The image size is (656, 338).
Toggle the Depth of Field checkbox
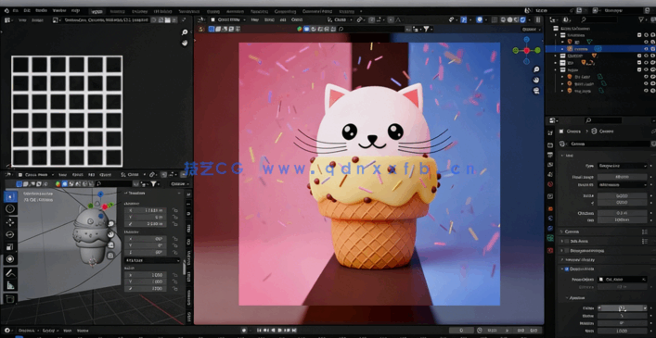pos(567,269)
